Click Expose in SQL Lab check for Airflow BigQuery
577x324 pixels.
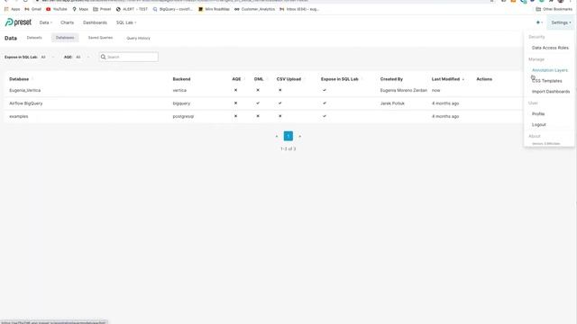coord(325,103)
